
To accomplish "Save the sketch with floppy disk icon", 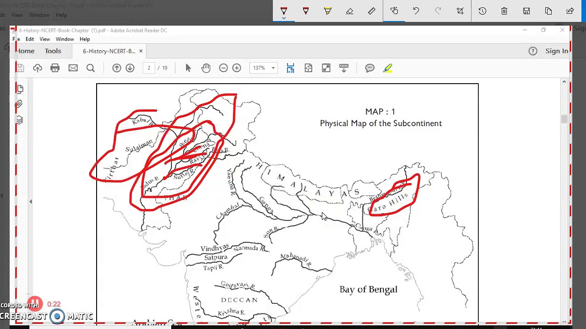I will 526,11.
